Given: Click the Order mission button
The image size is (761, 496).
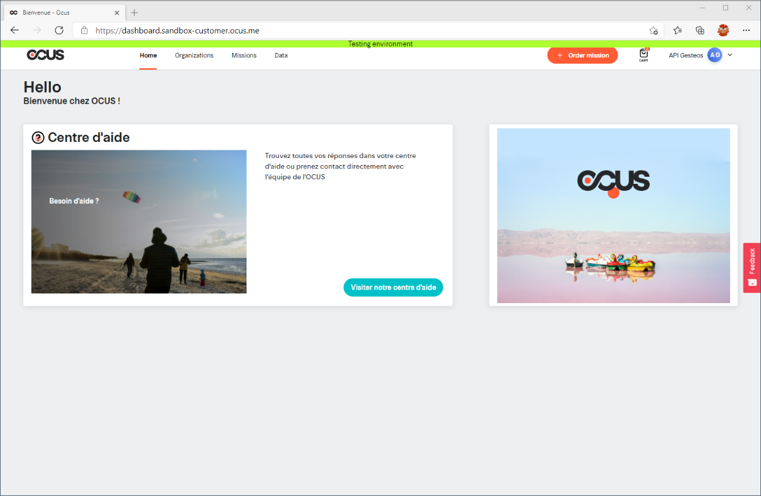Looking at the screenshot, I should [x=582, y=55].
